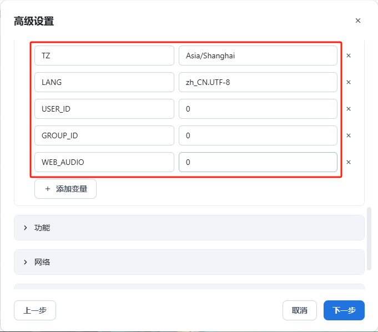Edit the GROUP_ID variable name field
Viewport: 378px width, 332px height.
tap(104, 135)
